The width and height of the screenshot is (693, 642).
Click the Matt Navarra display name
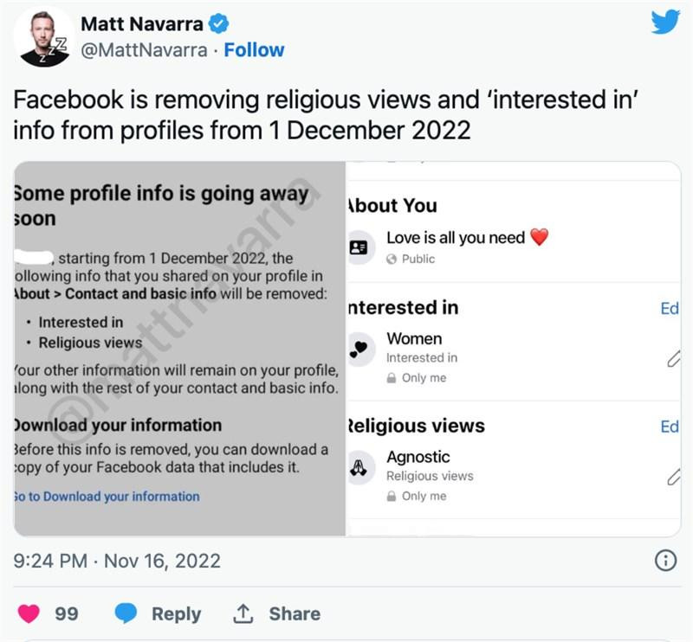tap(142, 23)
